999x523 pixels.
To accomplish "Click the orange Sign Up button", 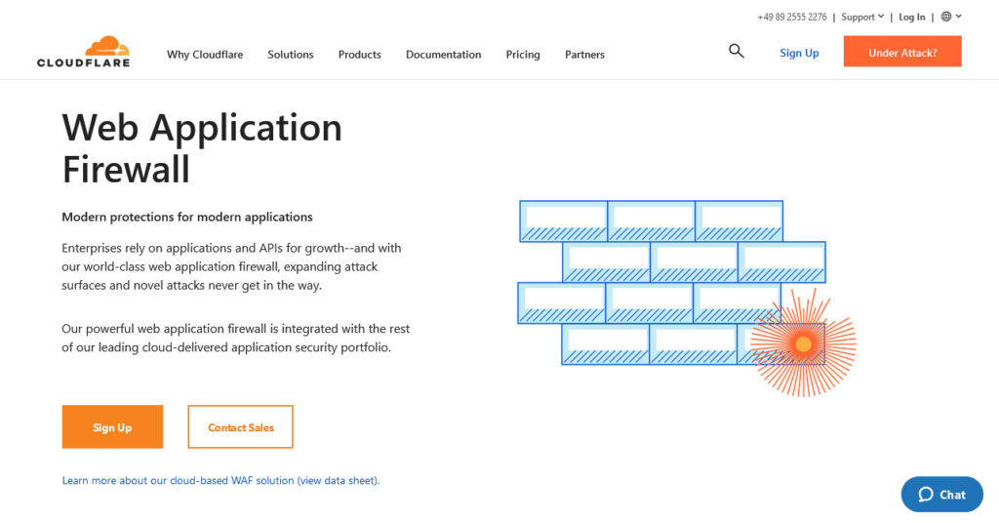I will pos(112,426).
